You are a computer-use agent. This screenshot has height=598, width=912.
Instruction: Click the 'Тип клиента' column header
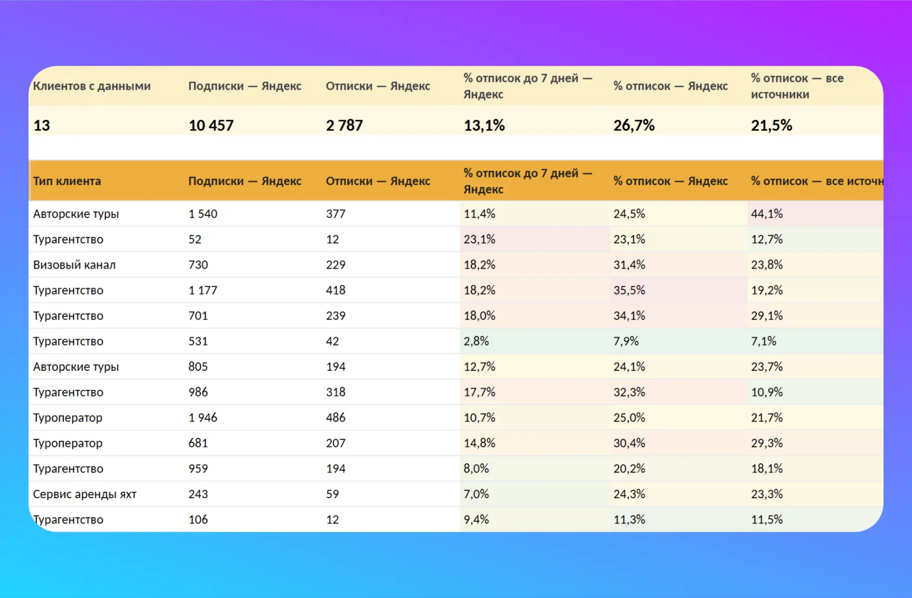[x=67, y=181]
